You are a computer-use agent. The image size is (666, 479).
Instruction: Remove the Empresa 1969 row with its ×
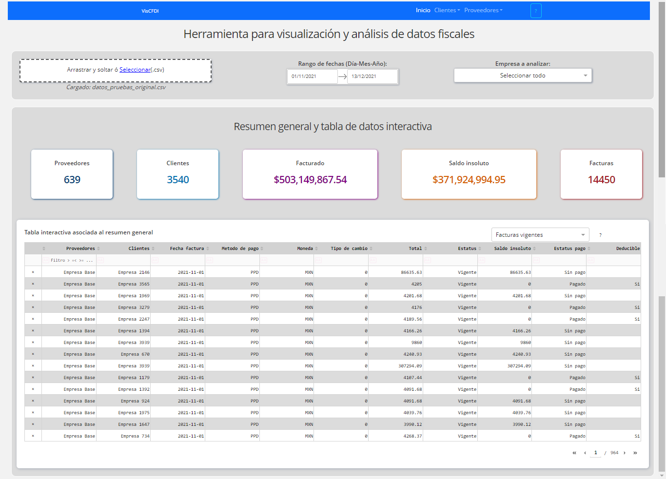tap(33, 296)
